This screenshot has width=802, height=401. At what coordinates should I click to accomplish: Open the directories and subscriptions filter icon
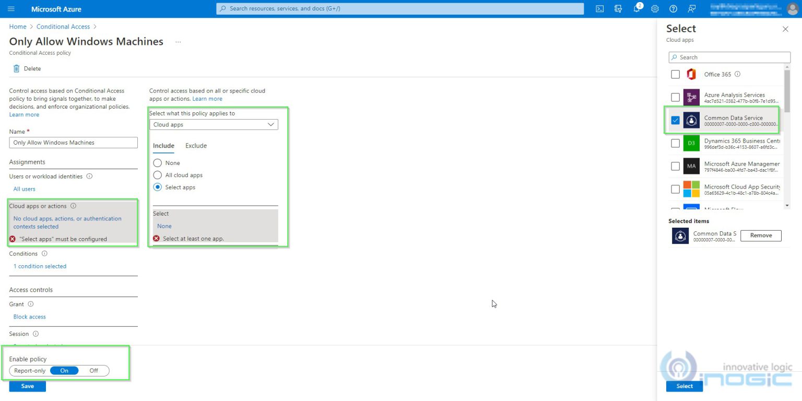pyautogui.click(x=618, y=8)
